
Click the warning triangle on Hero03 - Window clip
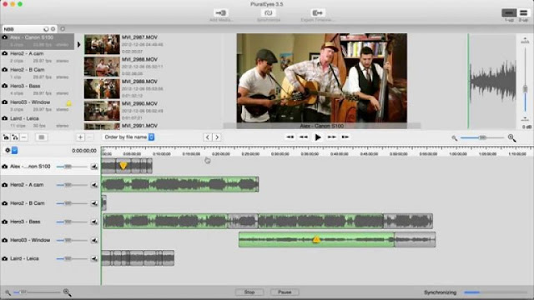coord(316,239)
